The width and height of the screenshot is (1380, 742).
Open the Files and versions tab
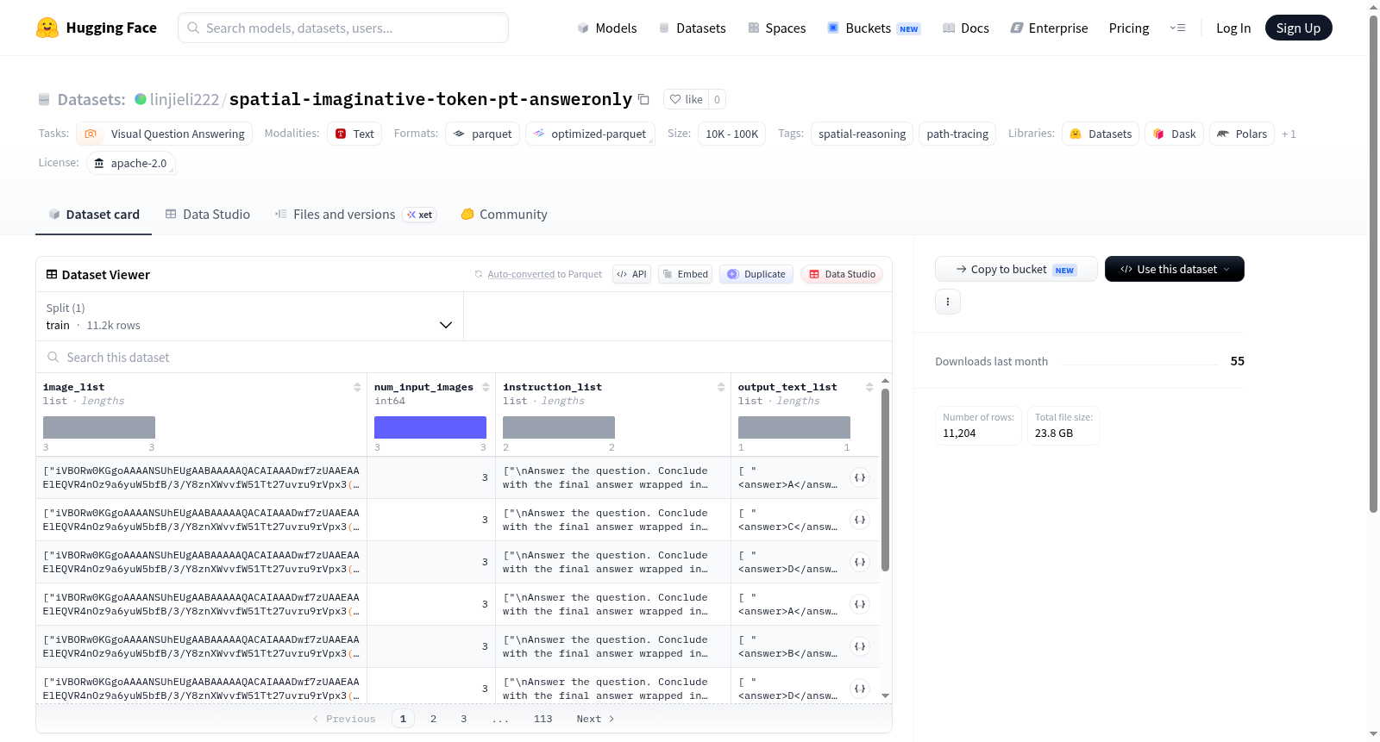[355, 215]
